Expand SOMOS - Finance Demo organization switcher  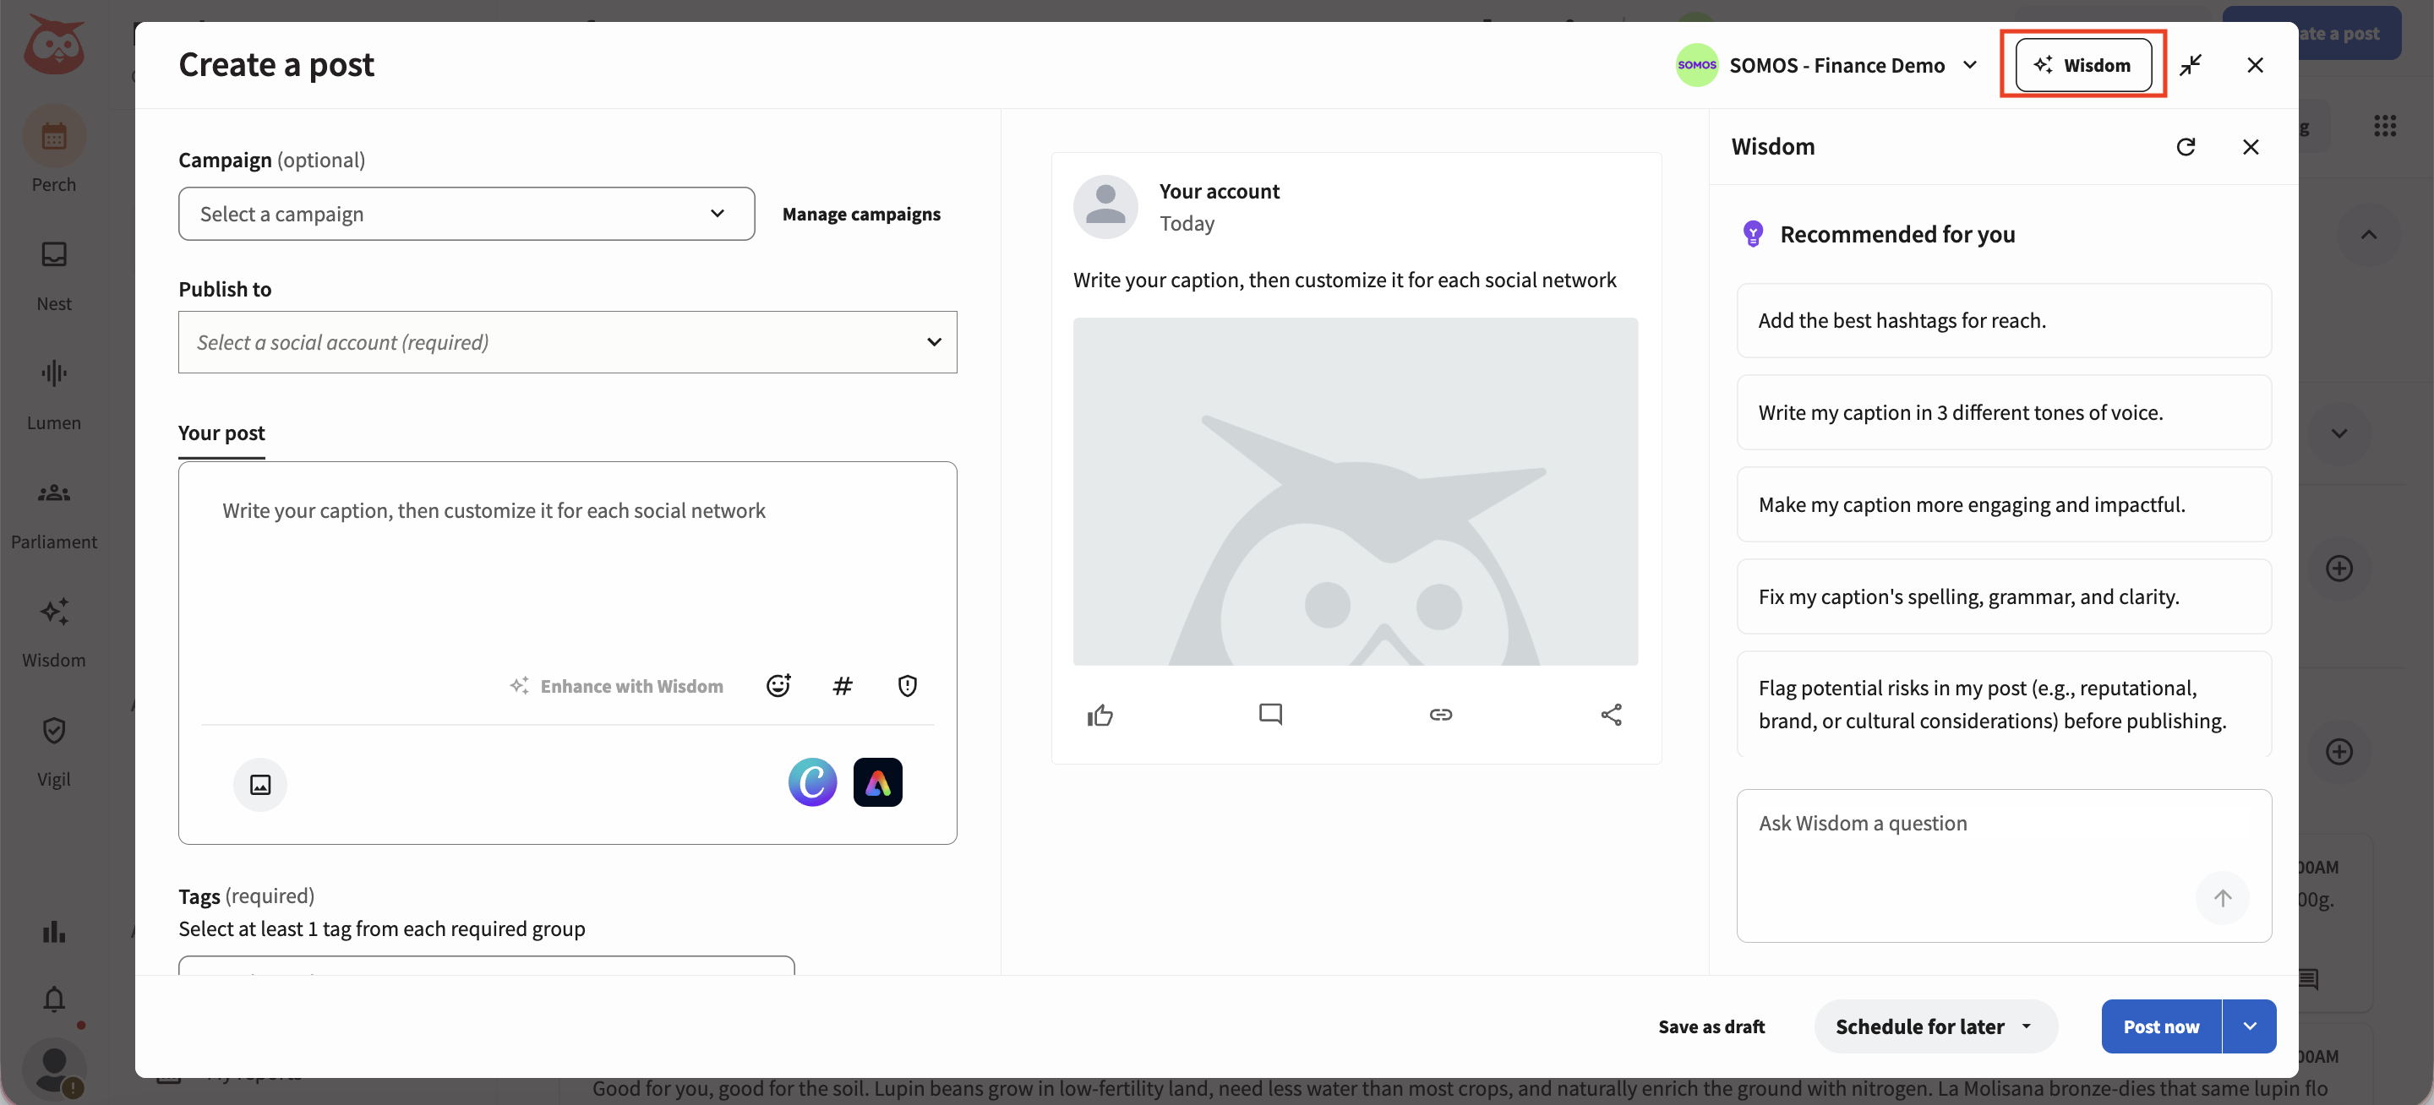point(1828,65)
